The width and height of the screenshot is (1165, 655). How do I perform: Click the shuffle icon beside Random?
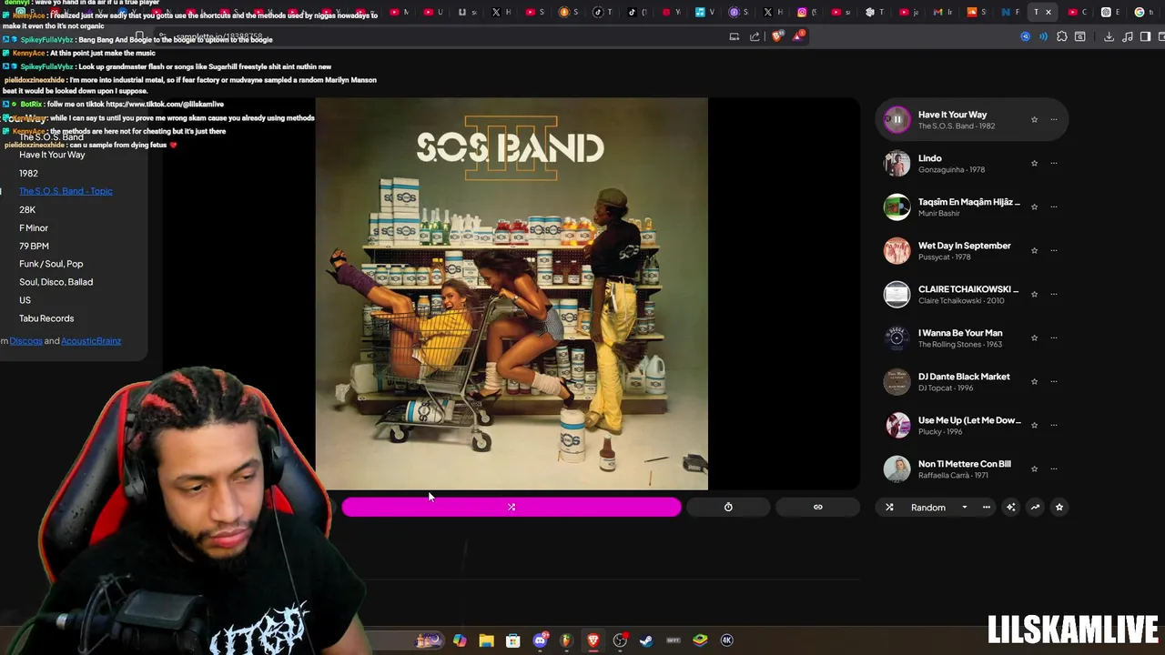coord(889,508)
